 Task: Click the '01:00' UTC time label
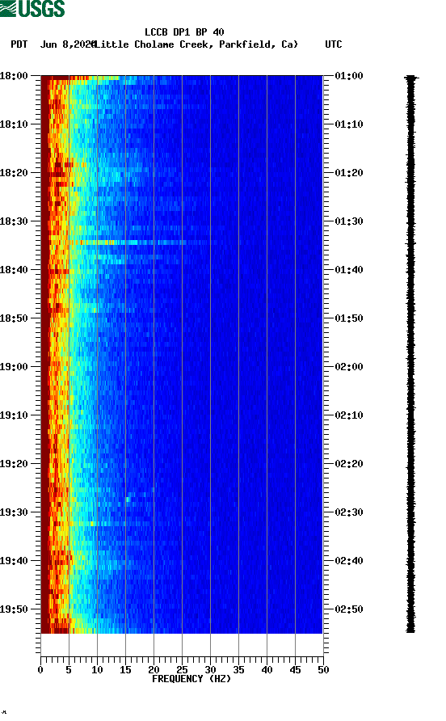pos(349,76)
